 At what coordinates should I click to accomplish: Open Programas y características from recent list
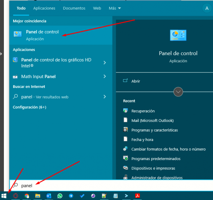coord(154,130)
